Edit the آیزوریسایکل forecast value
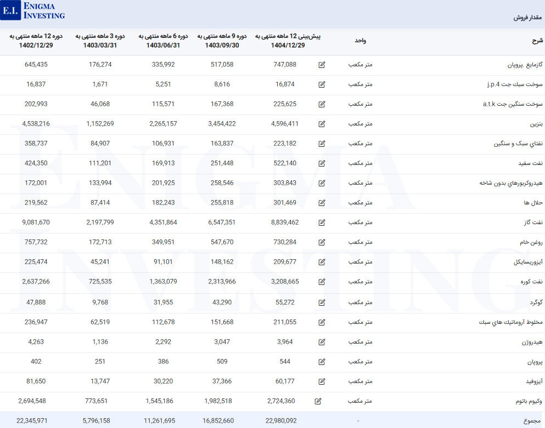Screen dimensions: 545x428 click(x=322, y=262)
